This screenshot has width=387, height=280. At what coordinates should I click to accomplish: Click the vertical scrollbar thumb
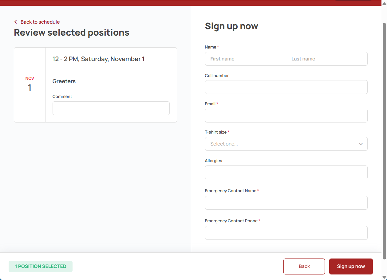(x=384, y=141)
